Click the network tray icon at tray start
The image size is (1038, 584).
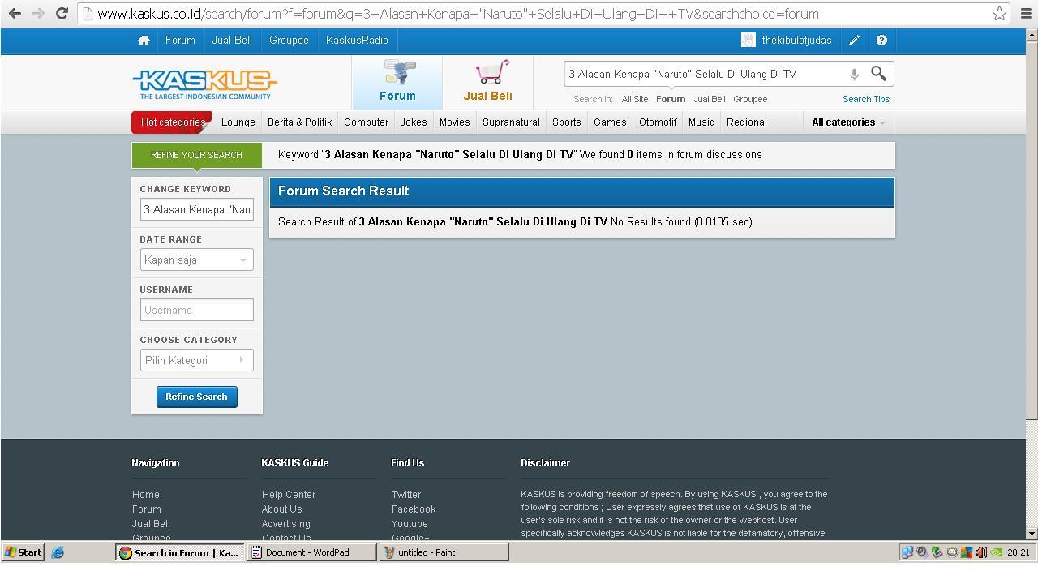[907, 552]
